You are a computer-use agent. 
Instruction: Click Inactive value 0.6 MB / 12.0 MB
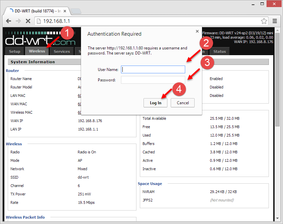click(x=224, y=169)
